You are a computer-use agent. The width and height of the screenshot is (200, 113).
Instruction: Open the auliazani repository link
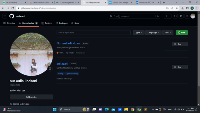[62, 63]
